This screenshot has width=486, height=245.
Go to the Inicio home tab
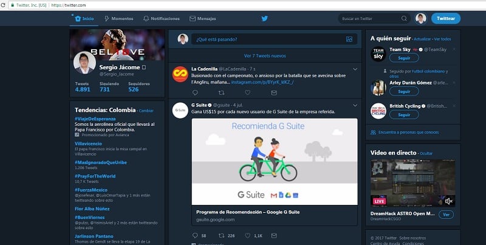click(84, 19)
